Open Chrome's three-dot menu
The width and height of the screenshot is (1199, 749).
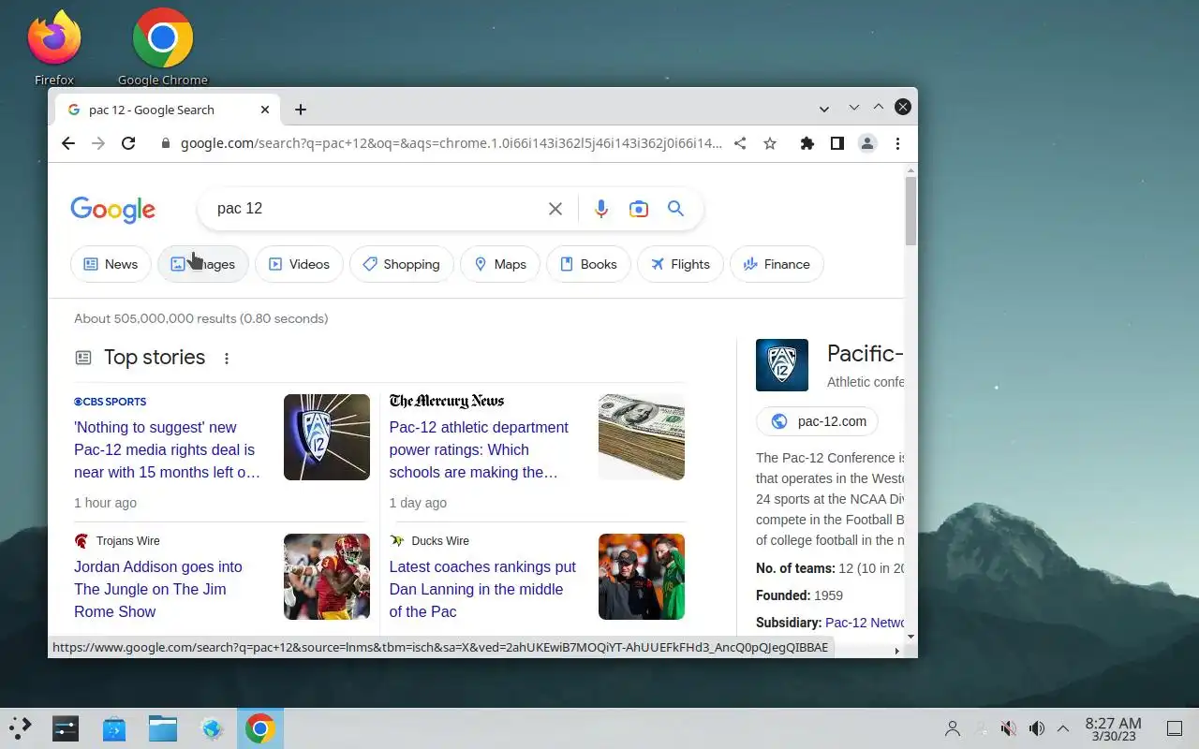pos(897,143)
